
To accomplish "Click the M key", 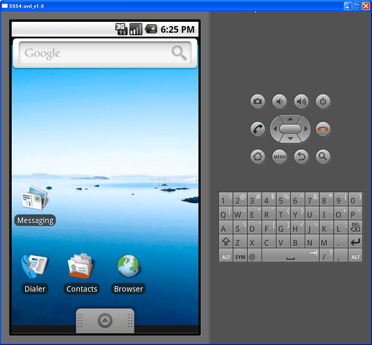I will tap(327, 241).
